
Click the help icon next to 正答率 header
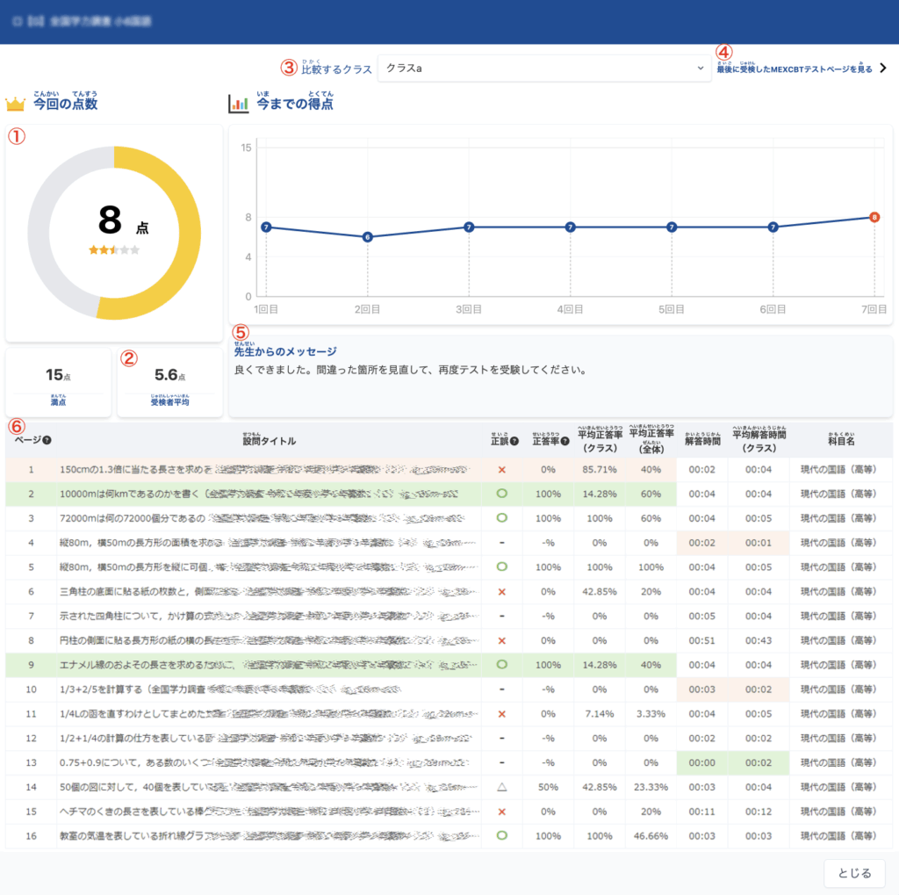tap(565, 441)
